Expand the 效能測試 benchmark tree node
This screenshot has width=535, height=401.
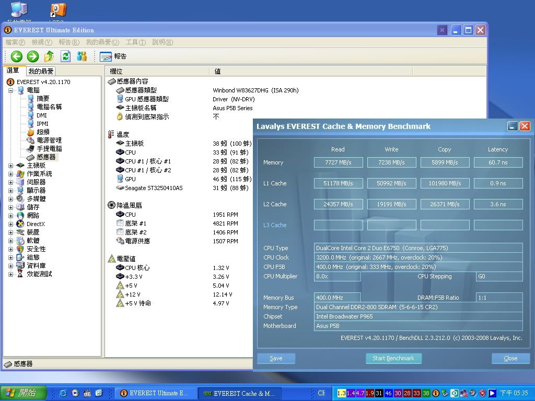click(x=11, y=274)
